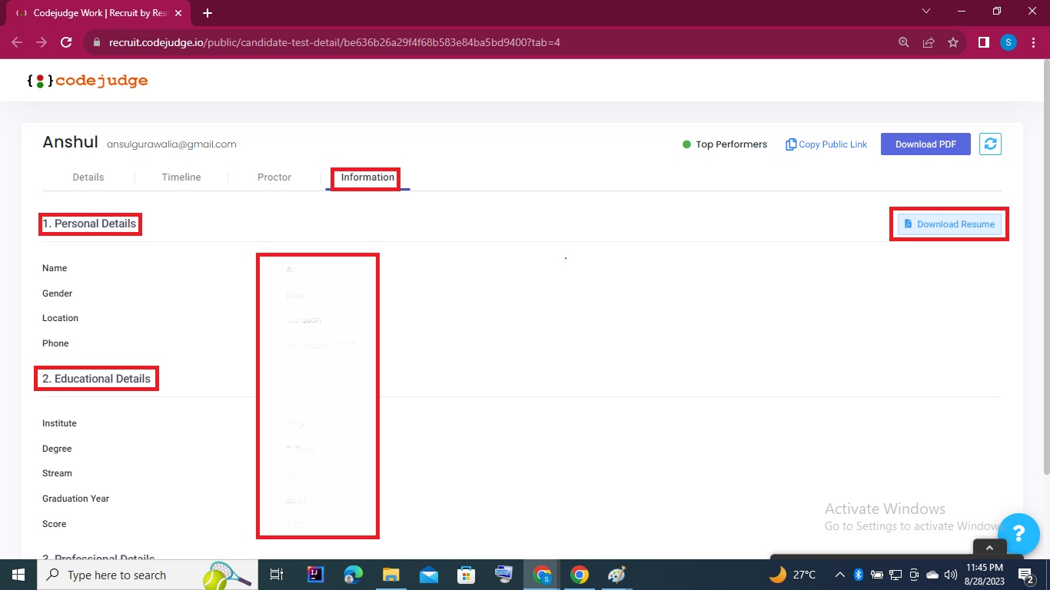Refresh candidate results using the circular arrows icon
The width and height of the screenshot is (1050, 590).
click(x=990, y=144)
